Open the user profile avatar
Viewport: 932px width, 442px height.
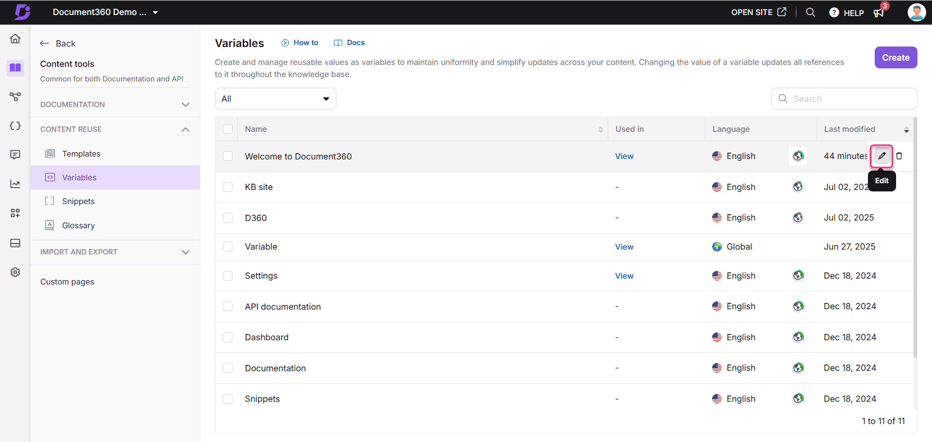(x=916, y=12)
